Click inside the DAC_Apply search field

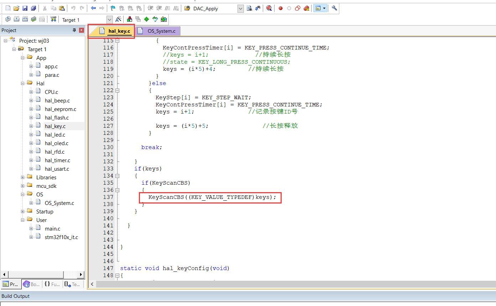(215, 9)
